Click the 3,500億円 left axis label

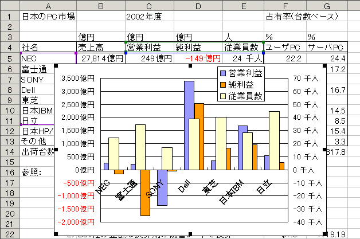78,79
